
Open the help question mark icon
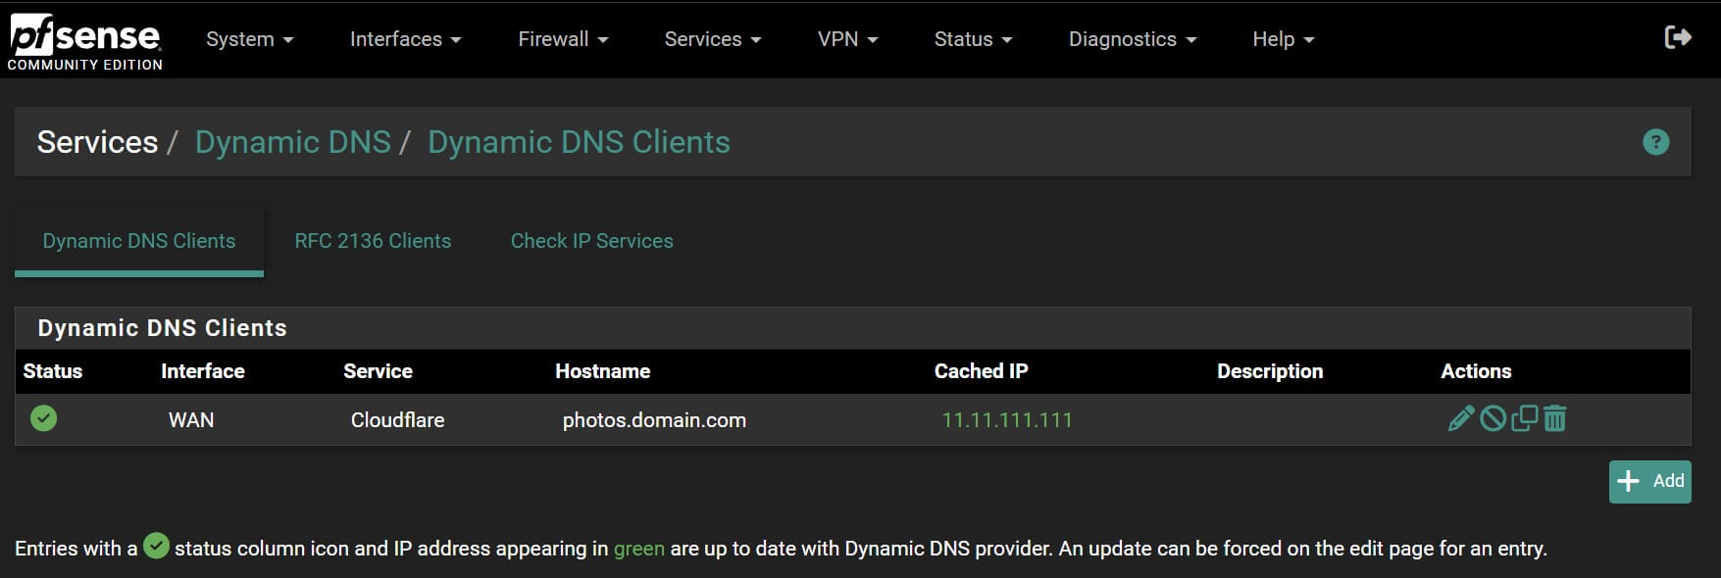click(x=1655, y=142)
